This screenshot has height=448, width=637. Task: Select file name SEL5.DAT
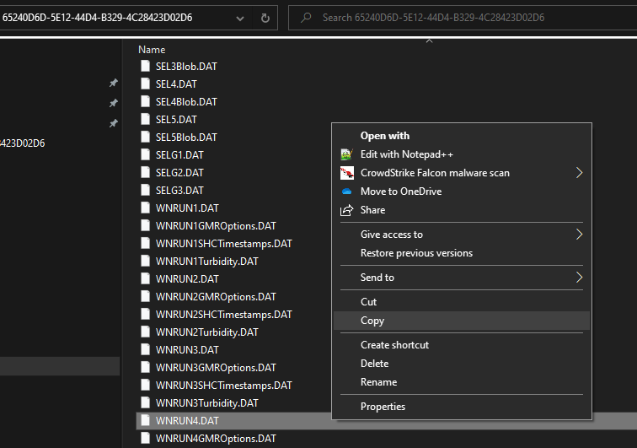pos(176,120)
